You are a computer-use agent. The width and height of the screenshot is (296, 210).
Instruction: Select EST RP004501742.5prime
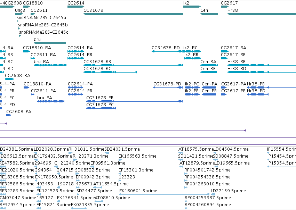click(x=207, y=170)
